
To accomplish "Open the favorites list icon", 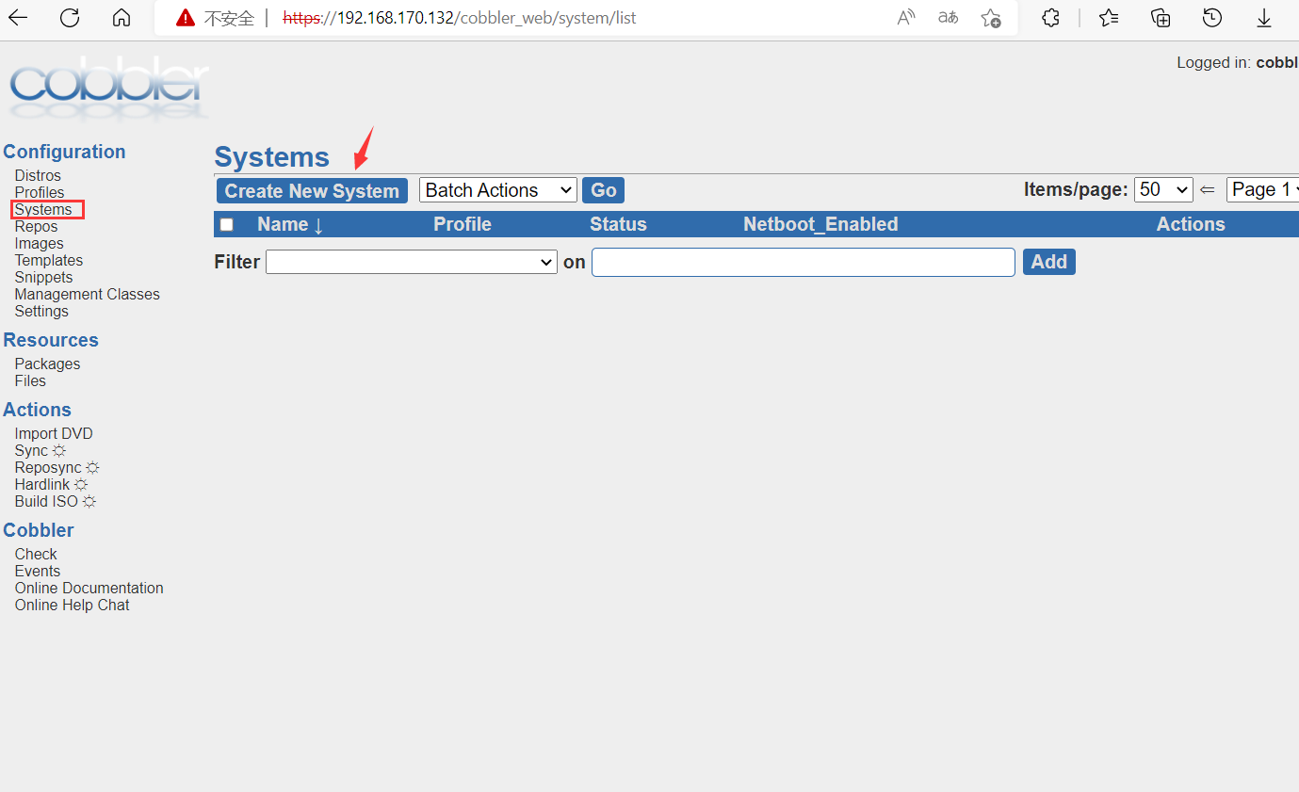I will coord(1109,18).
